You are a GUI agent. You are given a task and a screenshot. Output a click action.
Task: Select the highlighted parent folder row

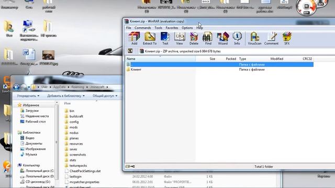[220, 64]
